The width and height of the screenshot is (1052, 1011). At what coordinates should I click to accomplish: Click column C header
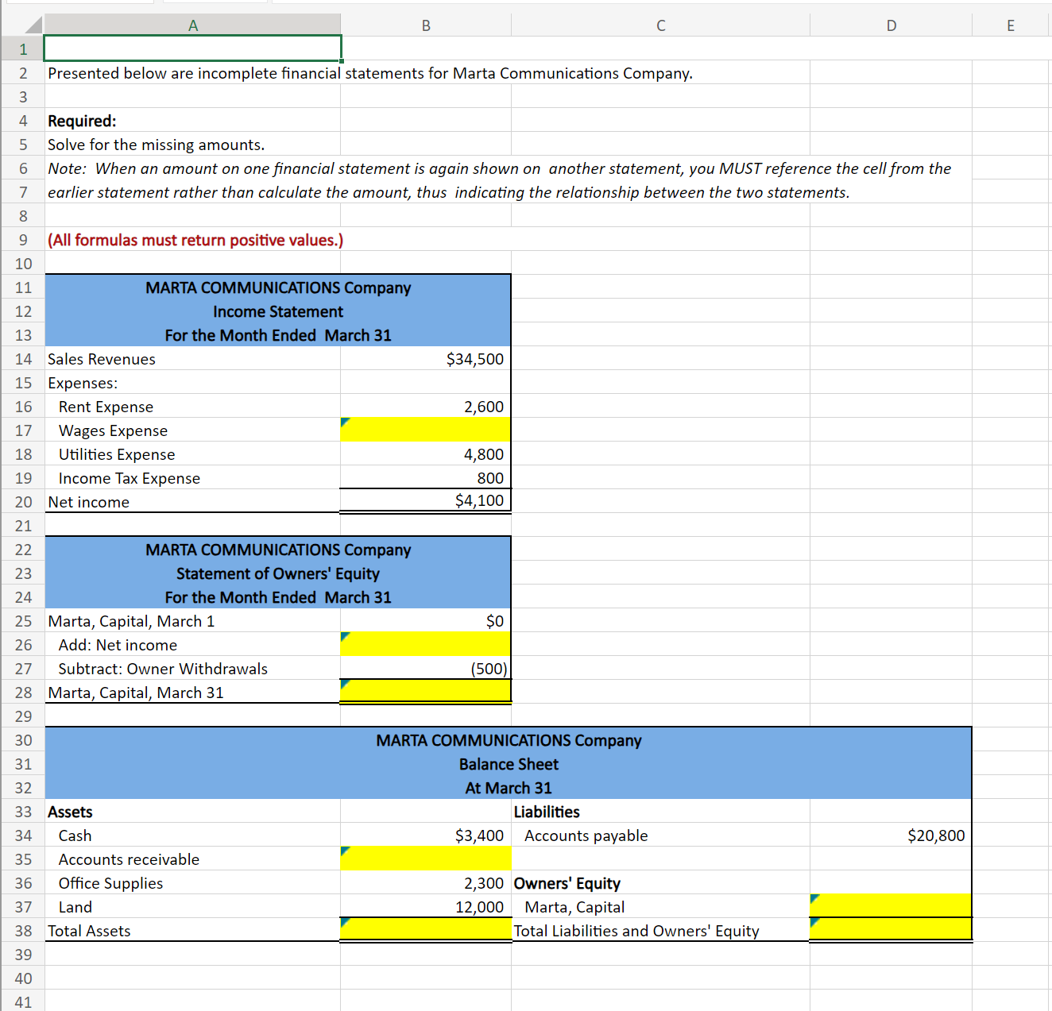click(x=660, y=25)
